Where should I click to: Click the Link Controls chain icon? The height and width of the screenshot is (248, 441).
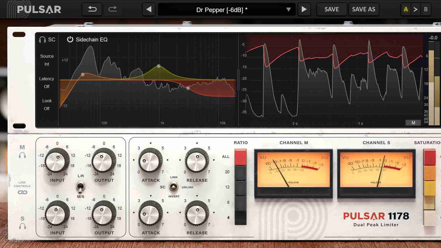click(x=22, y=192)
